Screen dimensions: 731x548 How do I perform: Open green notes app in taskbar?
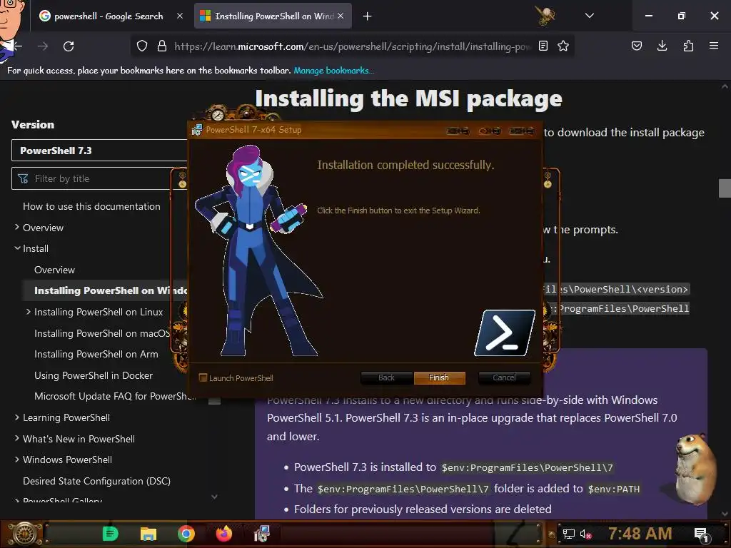click(x=111, y=534)
